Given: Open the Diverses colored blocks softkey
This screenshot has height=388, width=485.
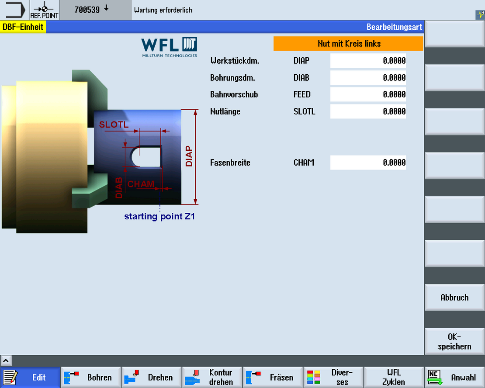Looking at the screenshot, I should click(x=333, y=377).
